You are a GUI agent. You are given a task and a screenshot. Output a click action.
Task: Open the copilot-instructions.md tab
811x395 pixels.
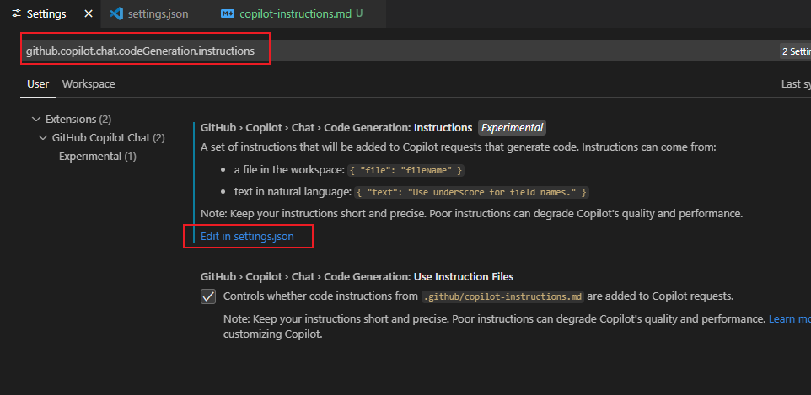pyautogui.click(x=299, y=14)
